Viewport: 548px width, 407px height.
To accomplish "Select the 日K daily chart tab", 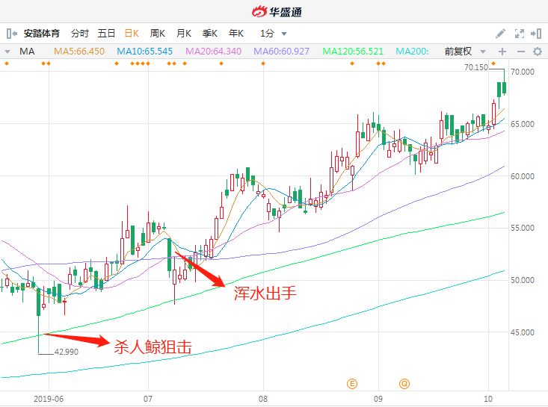I will tap(132, 34).
